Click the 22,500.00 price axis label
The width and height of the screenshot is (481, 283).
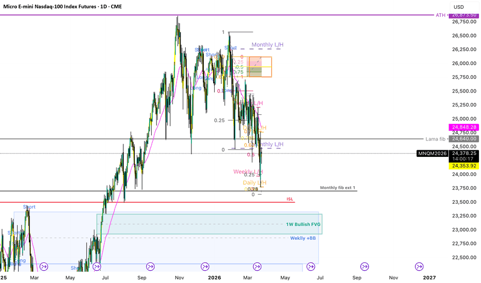coord(464,257)
